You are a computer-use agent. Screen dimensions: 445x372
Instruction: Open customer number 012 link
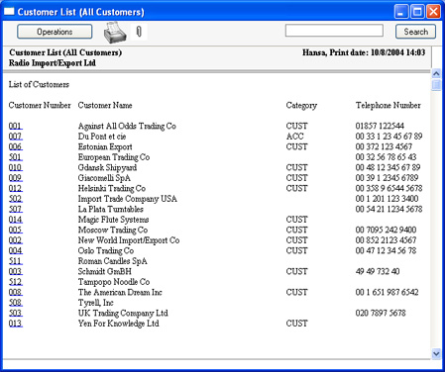[x=16, y=188]
